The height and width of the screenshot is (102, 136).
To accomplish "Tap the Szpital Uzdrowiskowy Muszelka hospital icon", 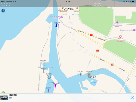I will pos(120,36).
